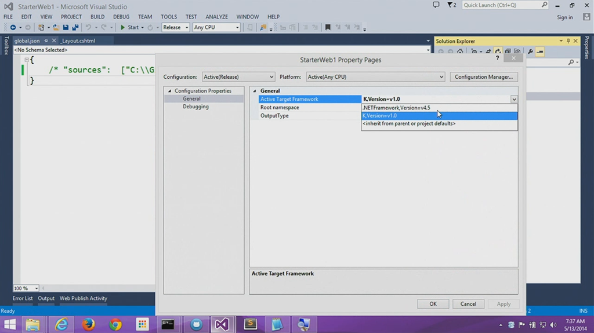Switch to the _Layout.cshtml tab
This screenshot has height=333, width=594.
78,41
